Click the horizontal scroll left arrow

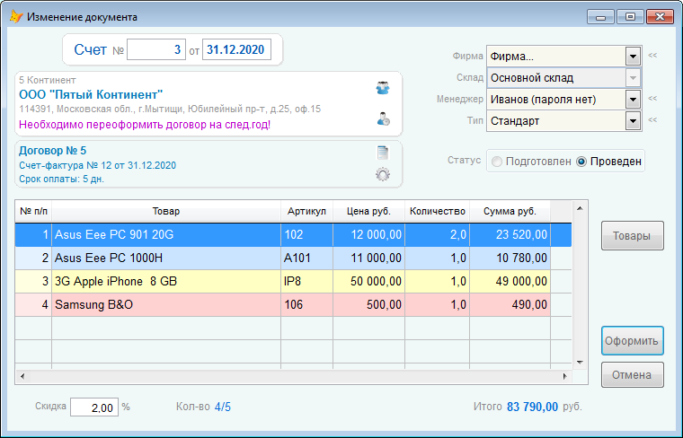point(22,376)
